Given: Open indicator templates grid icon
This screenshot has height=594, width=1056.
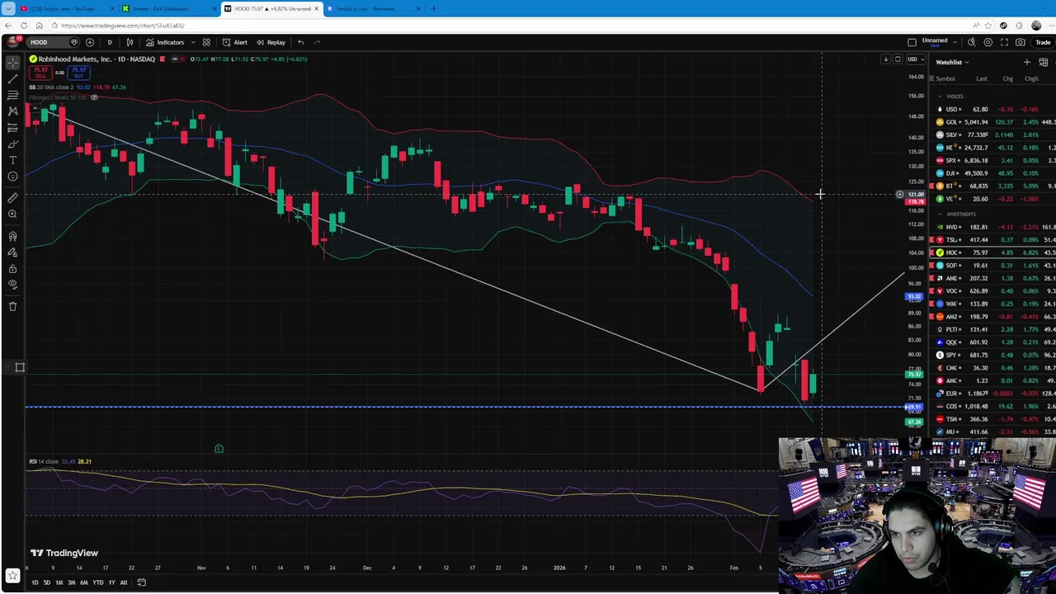Looking at the screenshot, I should [x=206, y=42].
